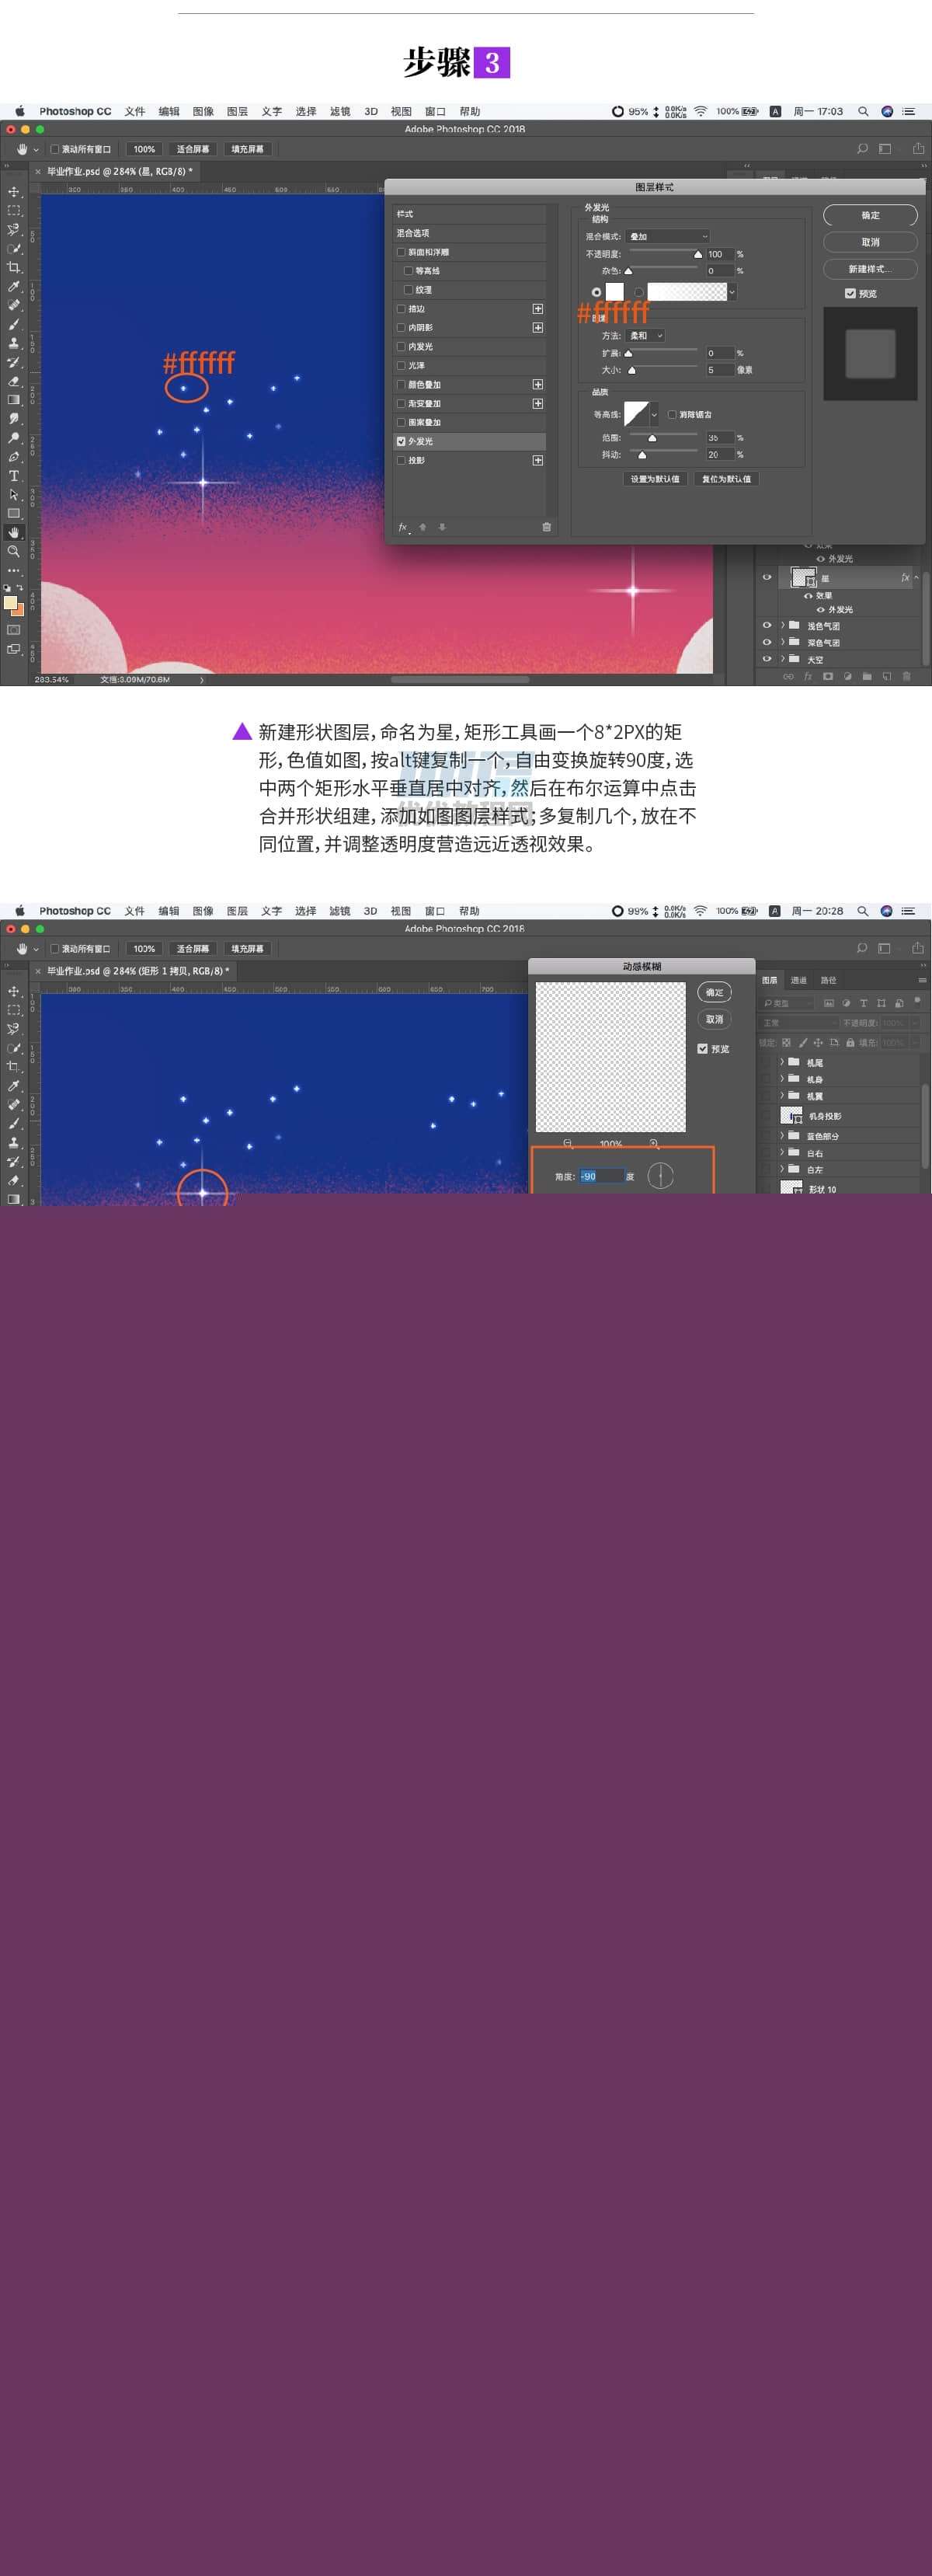Click the lock all icon in layers panel
This screenshot has width=932, height=2576.
tap(850, 1042)
